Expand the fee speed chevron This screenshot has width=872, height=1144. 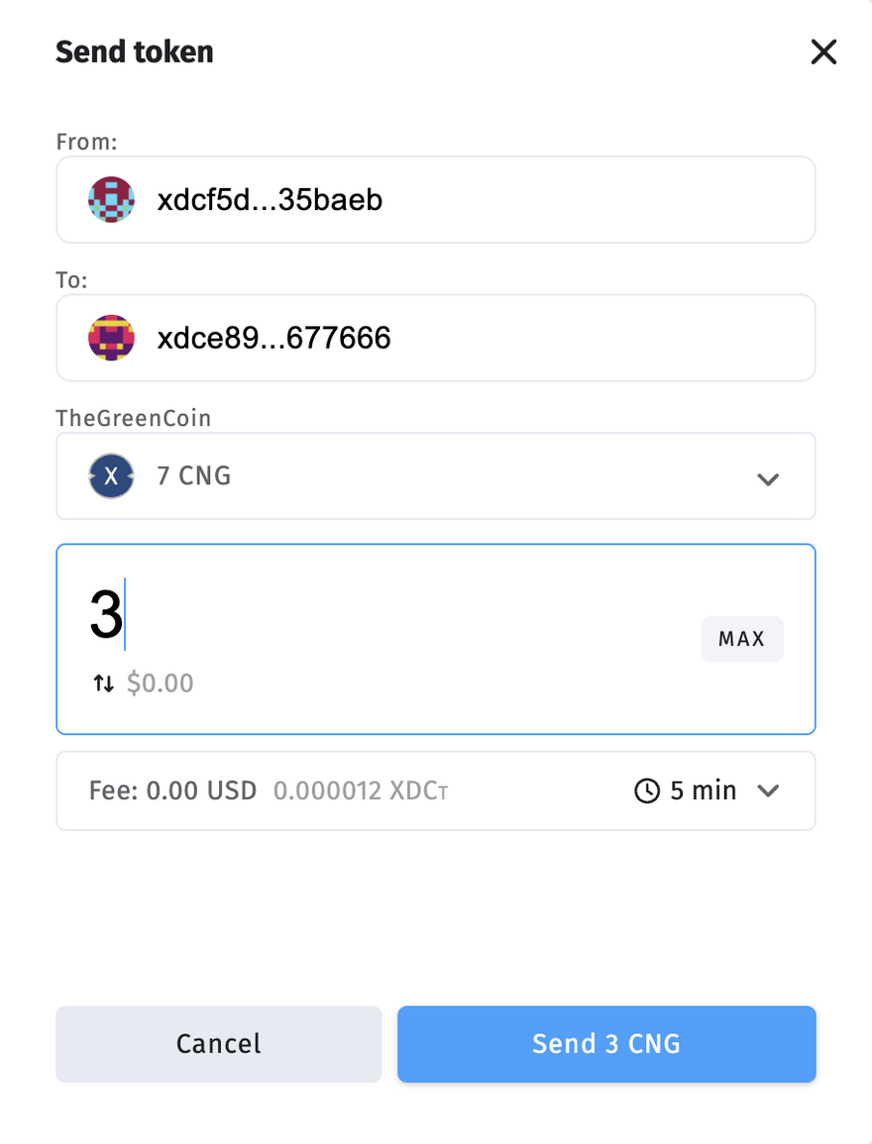pyautogui.click(x=768, y=790)
